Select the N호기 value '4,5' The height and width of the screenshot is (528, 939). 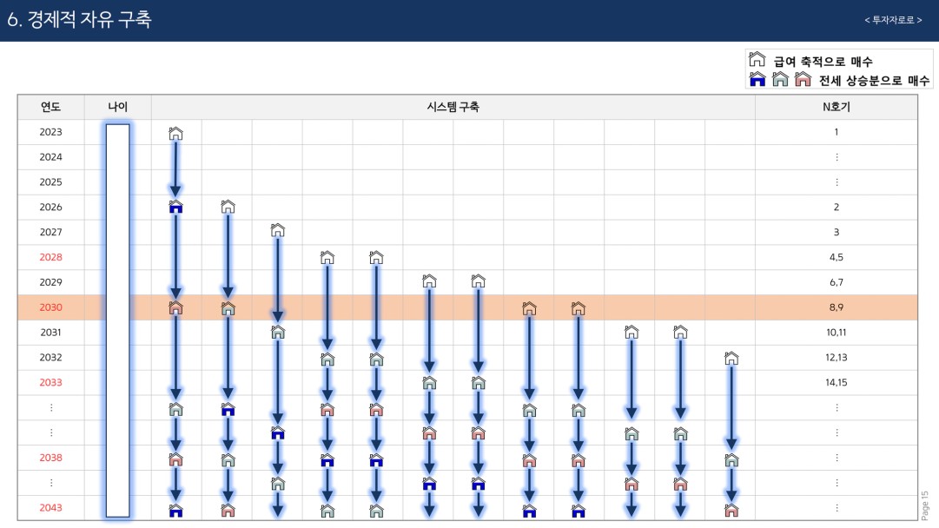tap(836, 257)
